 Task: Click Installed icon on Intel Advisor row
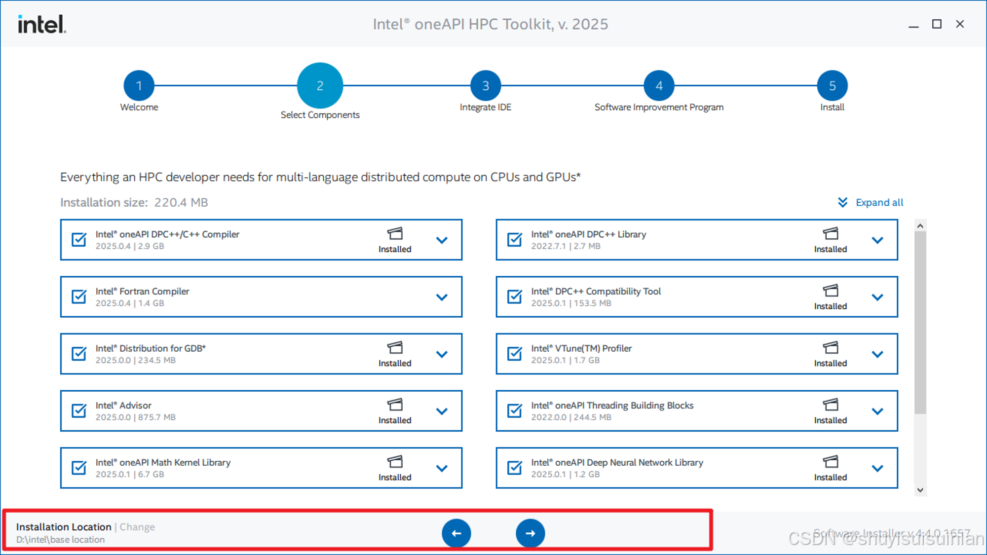395,405
